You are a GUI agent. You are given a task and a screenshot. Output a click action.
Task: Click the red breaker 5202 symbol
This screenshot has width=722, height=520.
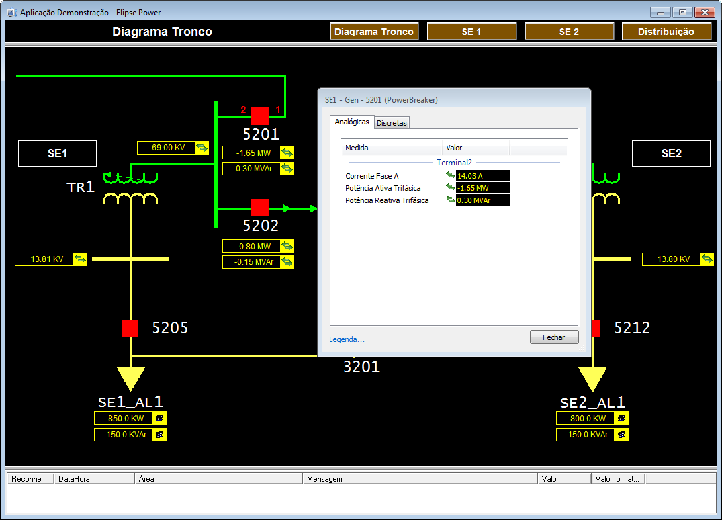[260, 208]
